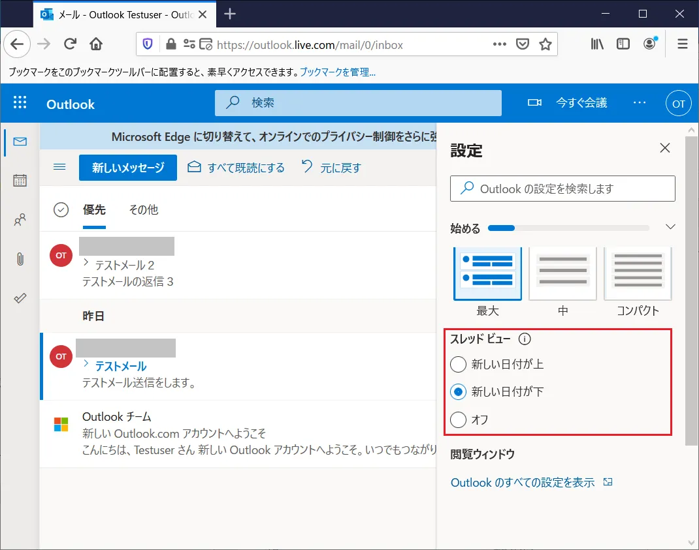This screenshot has height=550, width=699.
Task: Click the settings panel vertical scrollbar
Action: pos(691,290)
